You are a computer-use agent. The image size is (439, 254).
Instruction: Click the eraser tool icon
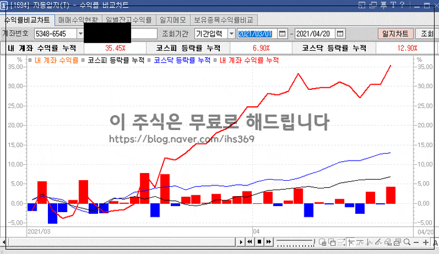[x=388, y=242]
